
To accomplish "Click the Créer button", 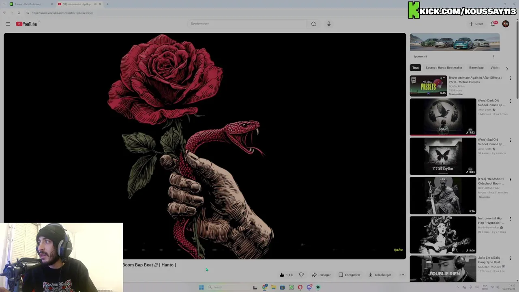I will pos(476,24).
